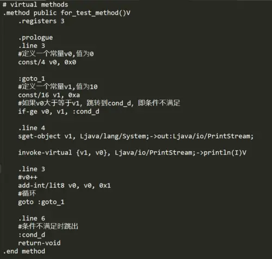
Task: Click the 'add-int/lit8 v0, v0, 0x1' line
Action: [x=64, y=186]
